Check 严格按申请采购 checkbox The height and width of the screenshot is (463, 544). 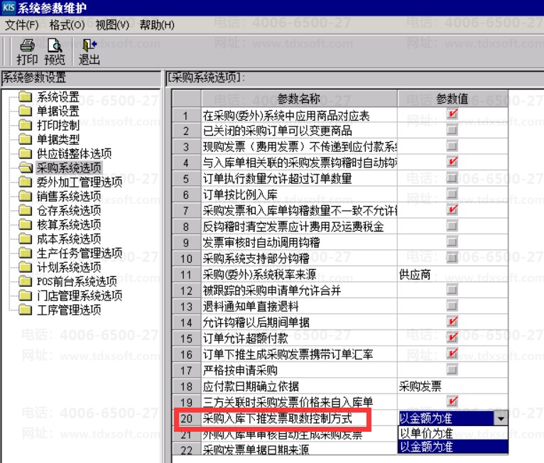click(452, 369)
